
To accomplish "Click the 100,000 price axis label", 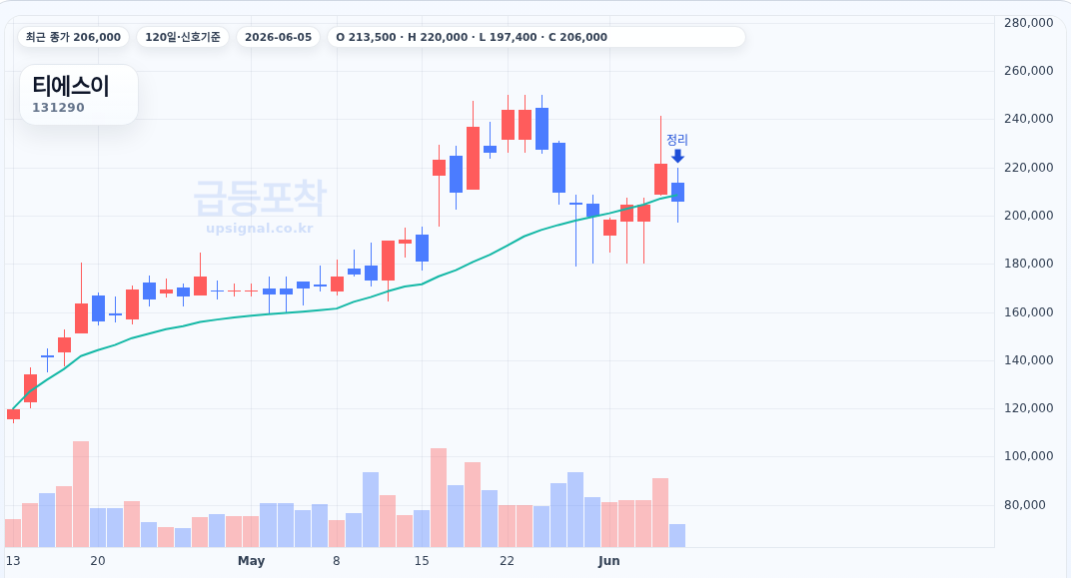I will pyautogui.click(x=1029, y=456).
